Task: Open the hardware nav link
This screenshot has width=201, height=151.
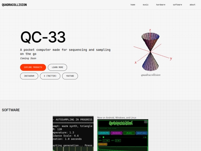Action: coord(161,5)
